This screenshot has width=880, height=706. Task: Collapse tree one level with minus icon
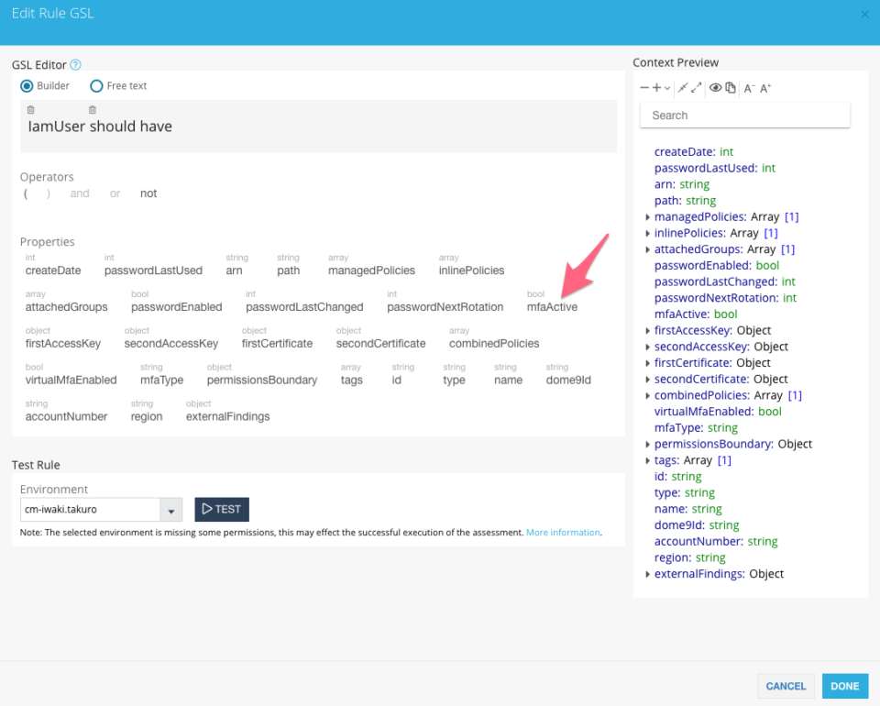pyautogui.click(x=644, y=87)
